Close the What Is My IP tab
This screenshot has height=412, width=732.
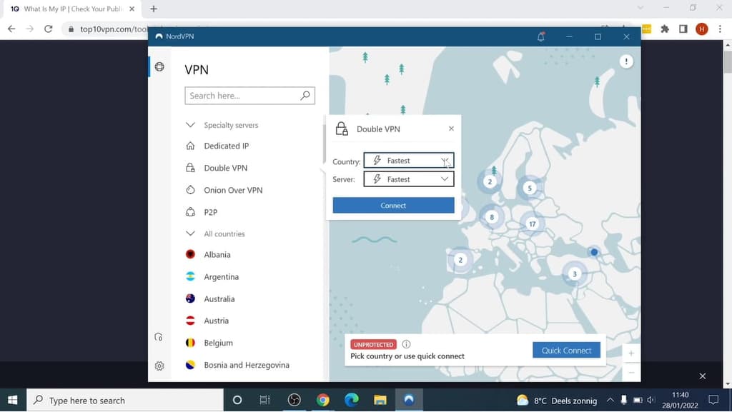(x=132, y=9)
